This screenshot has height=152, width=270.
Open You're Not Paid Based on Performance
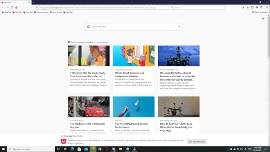point(132,125)
